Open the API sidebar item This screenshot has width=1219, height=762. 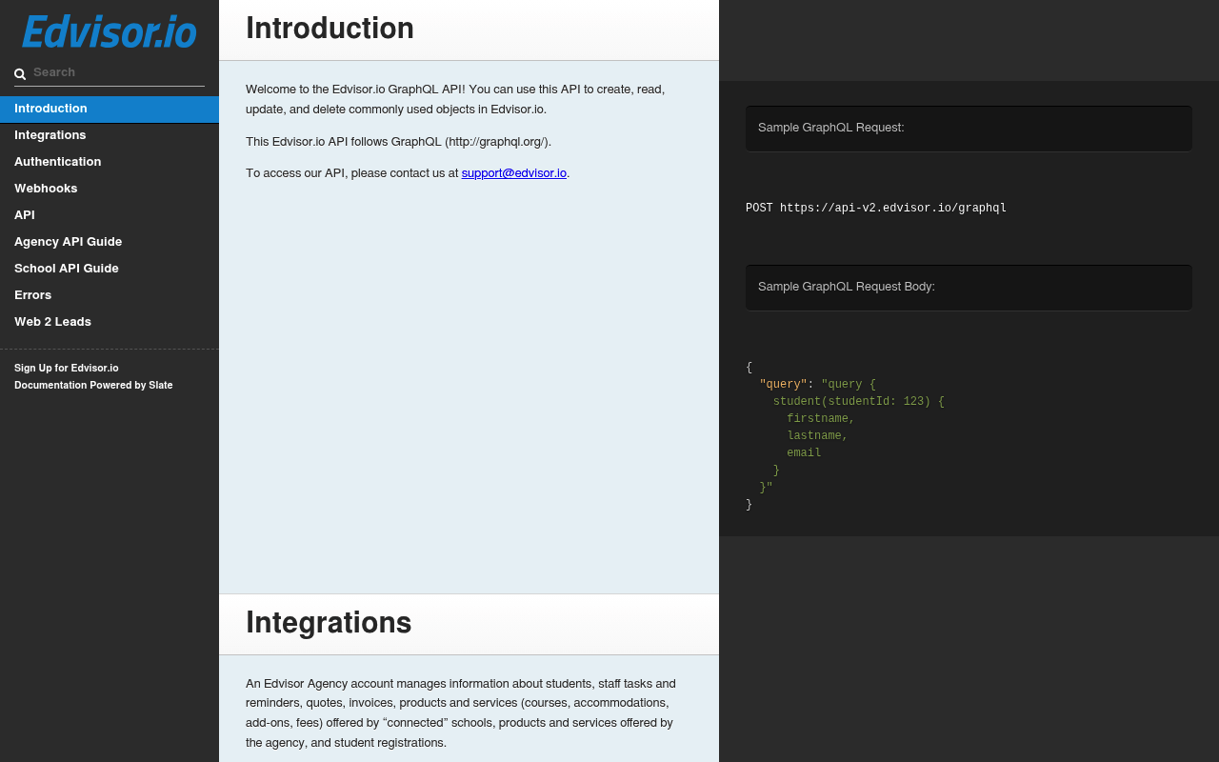point(110,215)
